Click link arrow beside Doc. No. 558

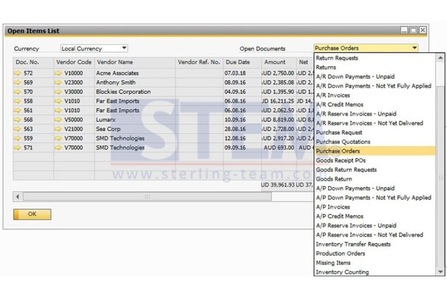(x=18, y=101)
